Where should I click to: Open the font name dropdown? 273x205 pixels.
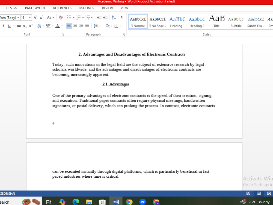coord(18,17)
